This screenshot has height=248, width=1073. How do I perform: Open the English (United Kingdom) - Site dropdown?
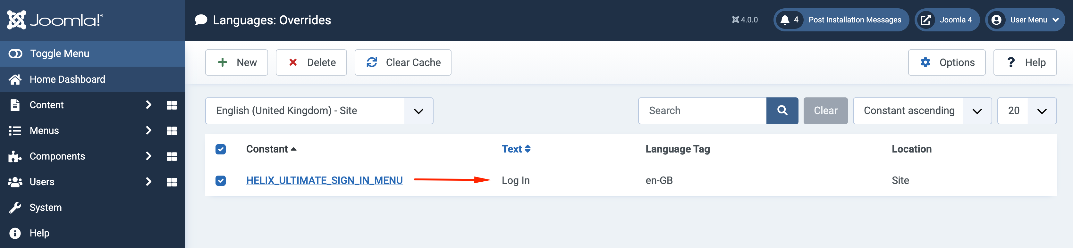pyautogui.click(x=319, y=111)
